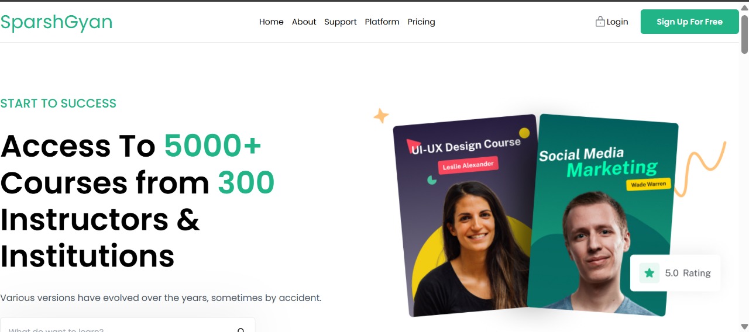Open the Pricing page
The width and height of the screenshot is (749, 332).
421,22
